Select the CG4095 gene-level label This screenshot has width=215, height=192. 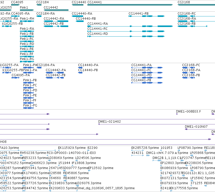click(17, 2)
